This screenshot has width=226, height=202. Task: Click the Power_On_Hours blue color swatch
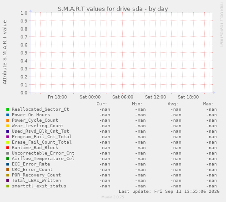tap(8, 115)
